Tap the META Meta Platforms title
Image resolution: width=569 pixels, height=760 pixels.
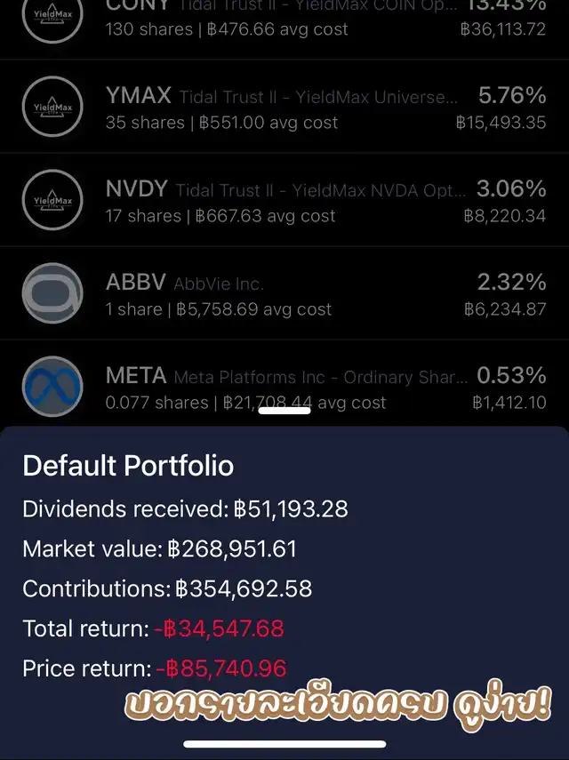pos(286,376)
